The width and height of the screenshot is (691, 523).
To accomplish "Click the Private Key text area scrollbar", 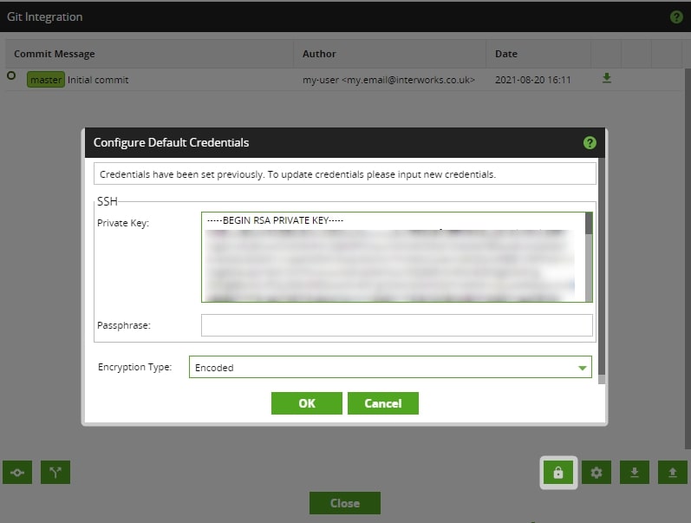I will 589,257.
